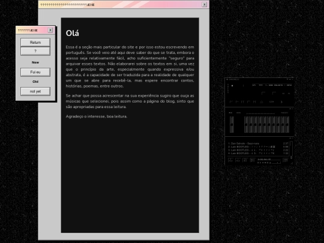Select playlist track 3 lasting 2:22
The width and height of the screenshot is (324, 243).
(x=258, y=150)
